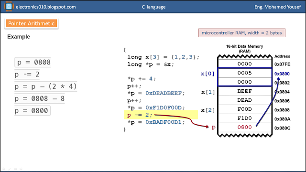Click address label '0x080A'
306x172 pixels.
(283, 119)
